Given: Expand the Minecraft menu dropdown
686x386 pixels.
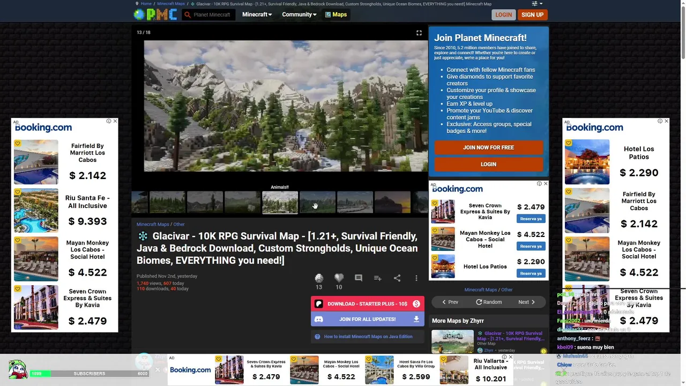Looking at the screenshot, I should pyautogui.click(x=257, y=14).
